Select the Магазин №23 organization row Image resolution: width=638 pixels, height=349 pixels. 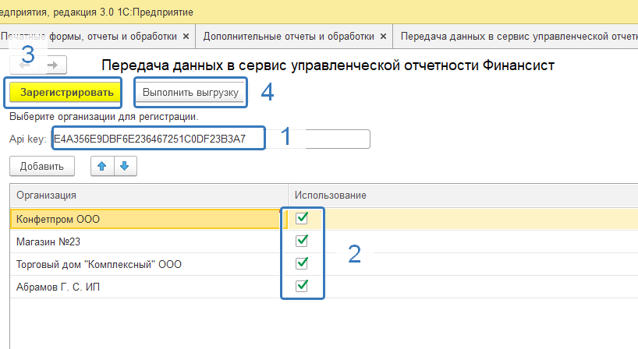coord(140,241)
